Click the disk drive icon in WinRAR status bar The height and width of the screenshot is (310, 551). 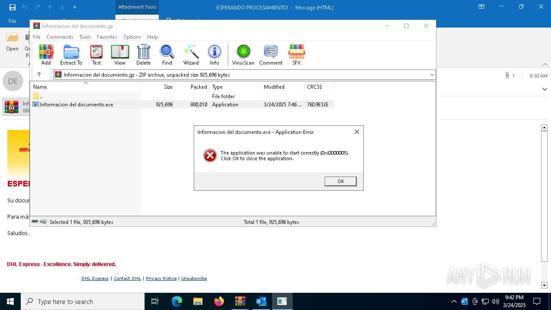[x=35, y=222]
